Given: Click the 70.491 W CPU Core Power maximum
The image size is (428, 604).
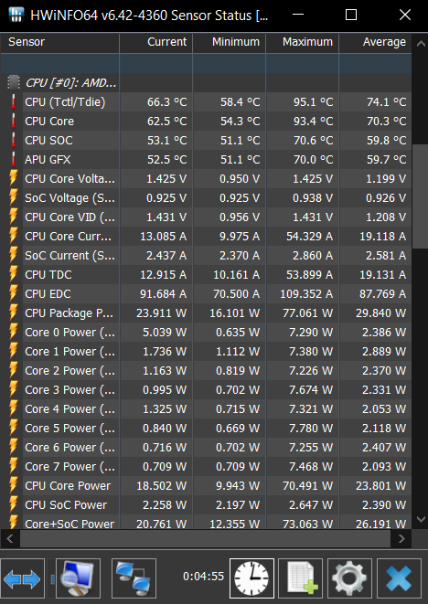Looking at the screenshot, I should click(307, 485).
